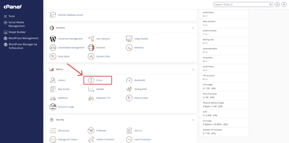This screenshot has height=143, width=289.
Task: Open the user account icon
Action: pos(284,5)
